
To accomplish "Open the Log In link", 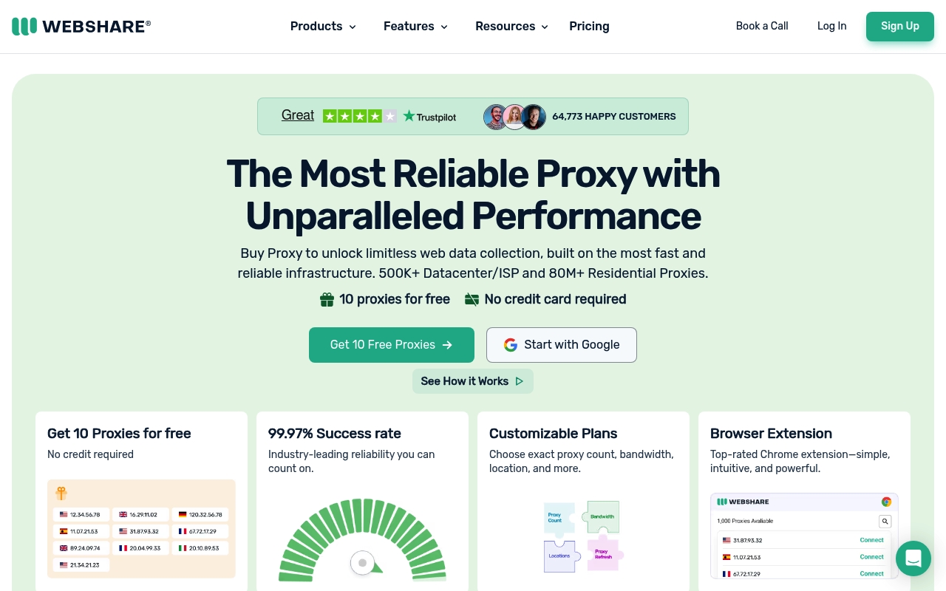I will point(831,26).
